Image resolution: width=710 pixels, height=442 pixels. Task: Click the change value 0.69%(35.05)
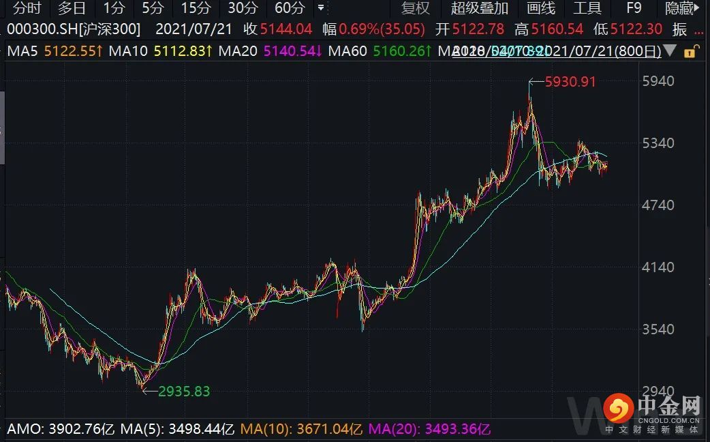382,29
